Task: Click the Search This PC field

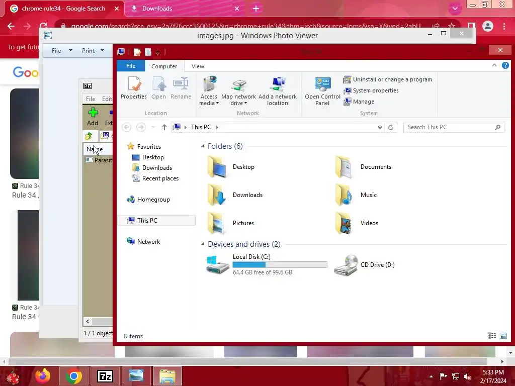Action: (x=454, y=127)
